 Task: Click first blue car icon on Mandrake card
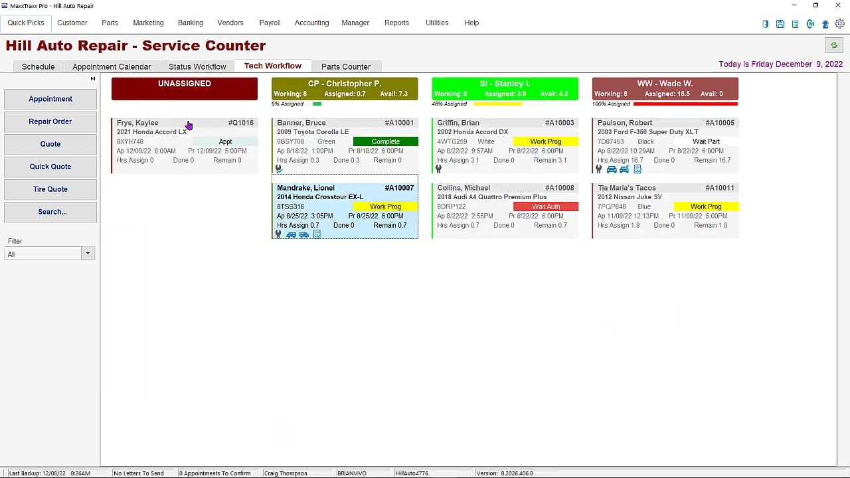[x=291, y=234]
